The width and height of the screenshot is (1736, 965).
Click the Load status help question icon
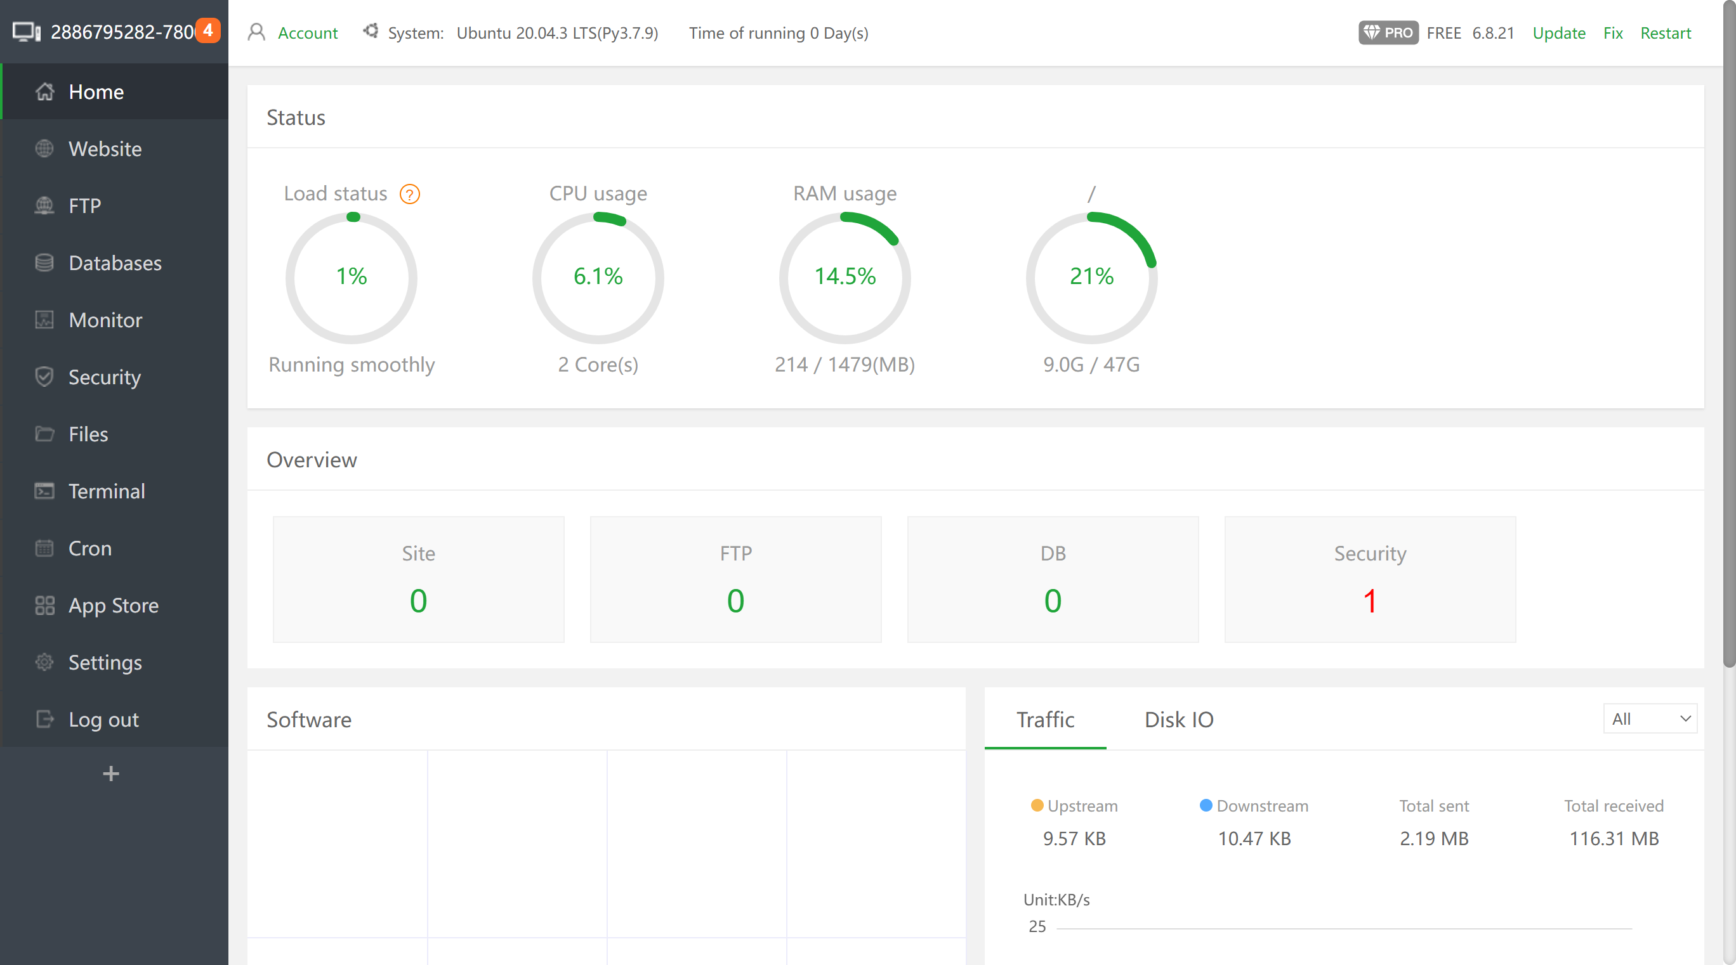410,195
